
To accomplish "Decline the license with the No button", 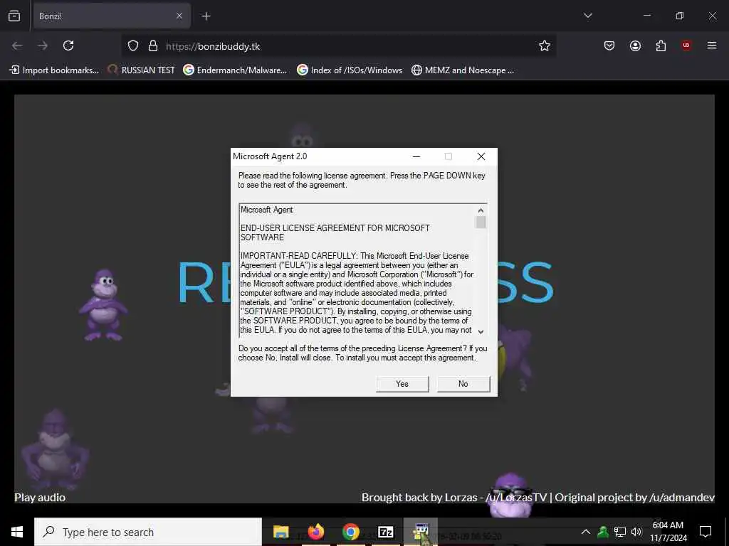I will point(463,383).
